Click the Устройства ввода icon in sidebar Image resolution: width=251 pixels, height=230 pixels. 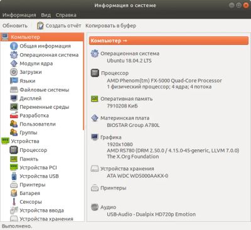[x=14, y=210]
